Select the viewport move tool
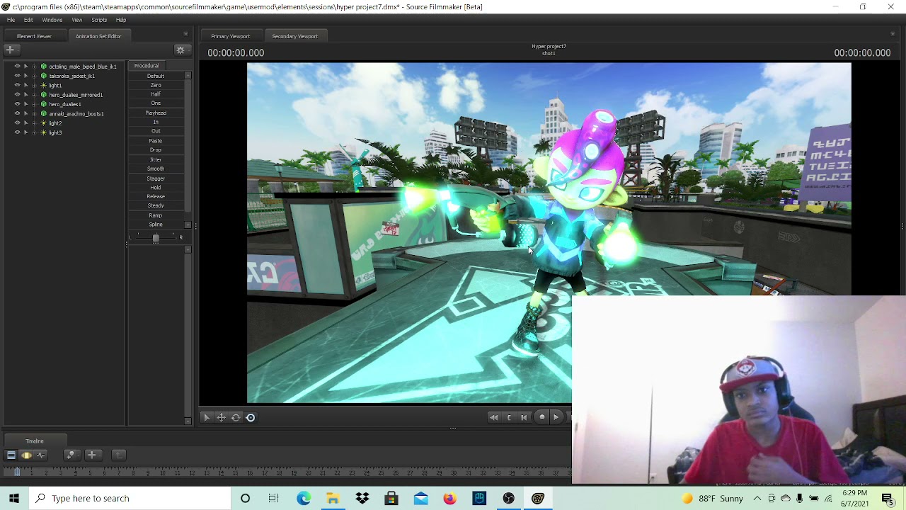Screen dimensions: 906x510 coord(221,418)
